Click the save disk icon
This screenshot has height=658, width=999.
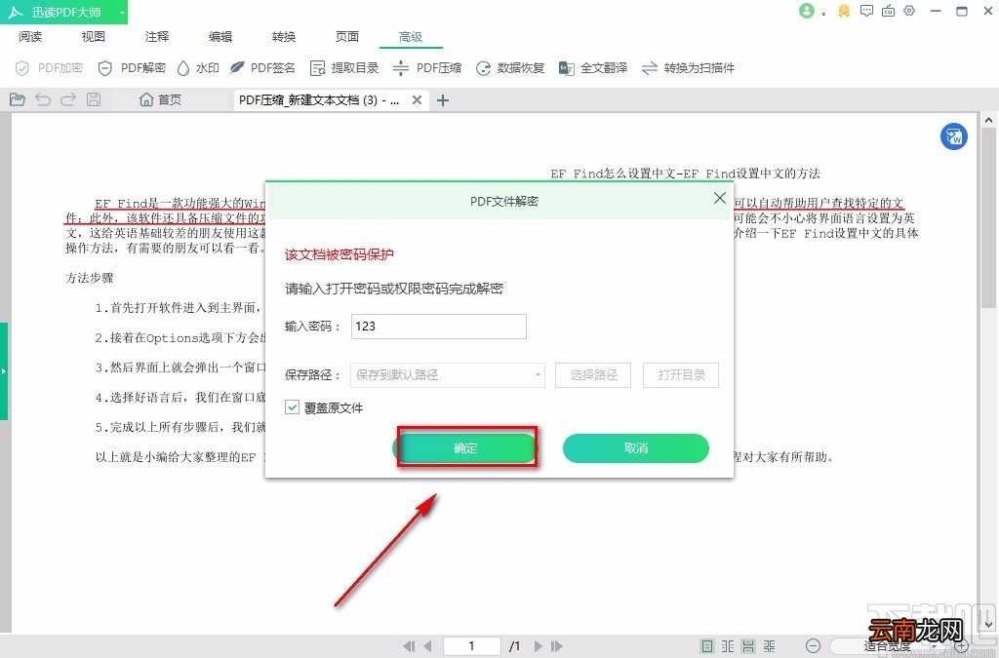pyautogui.click(x=94, y=99)
